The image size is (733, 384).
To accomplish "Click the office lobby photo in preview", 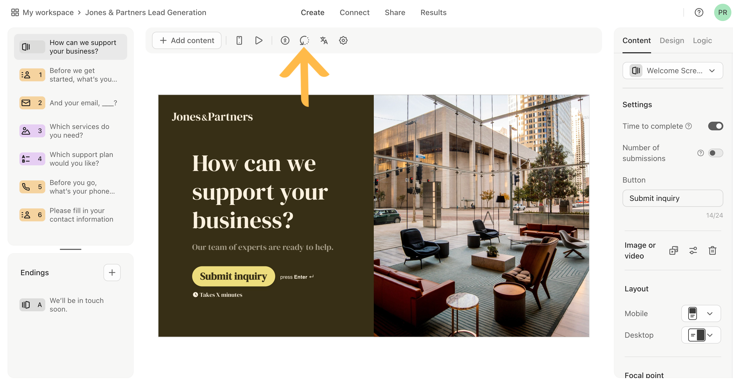I will [x=481, y=216].
